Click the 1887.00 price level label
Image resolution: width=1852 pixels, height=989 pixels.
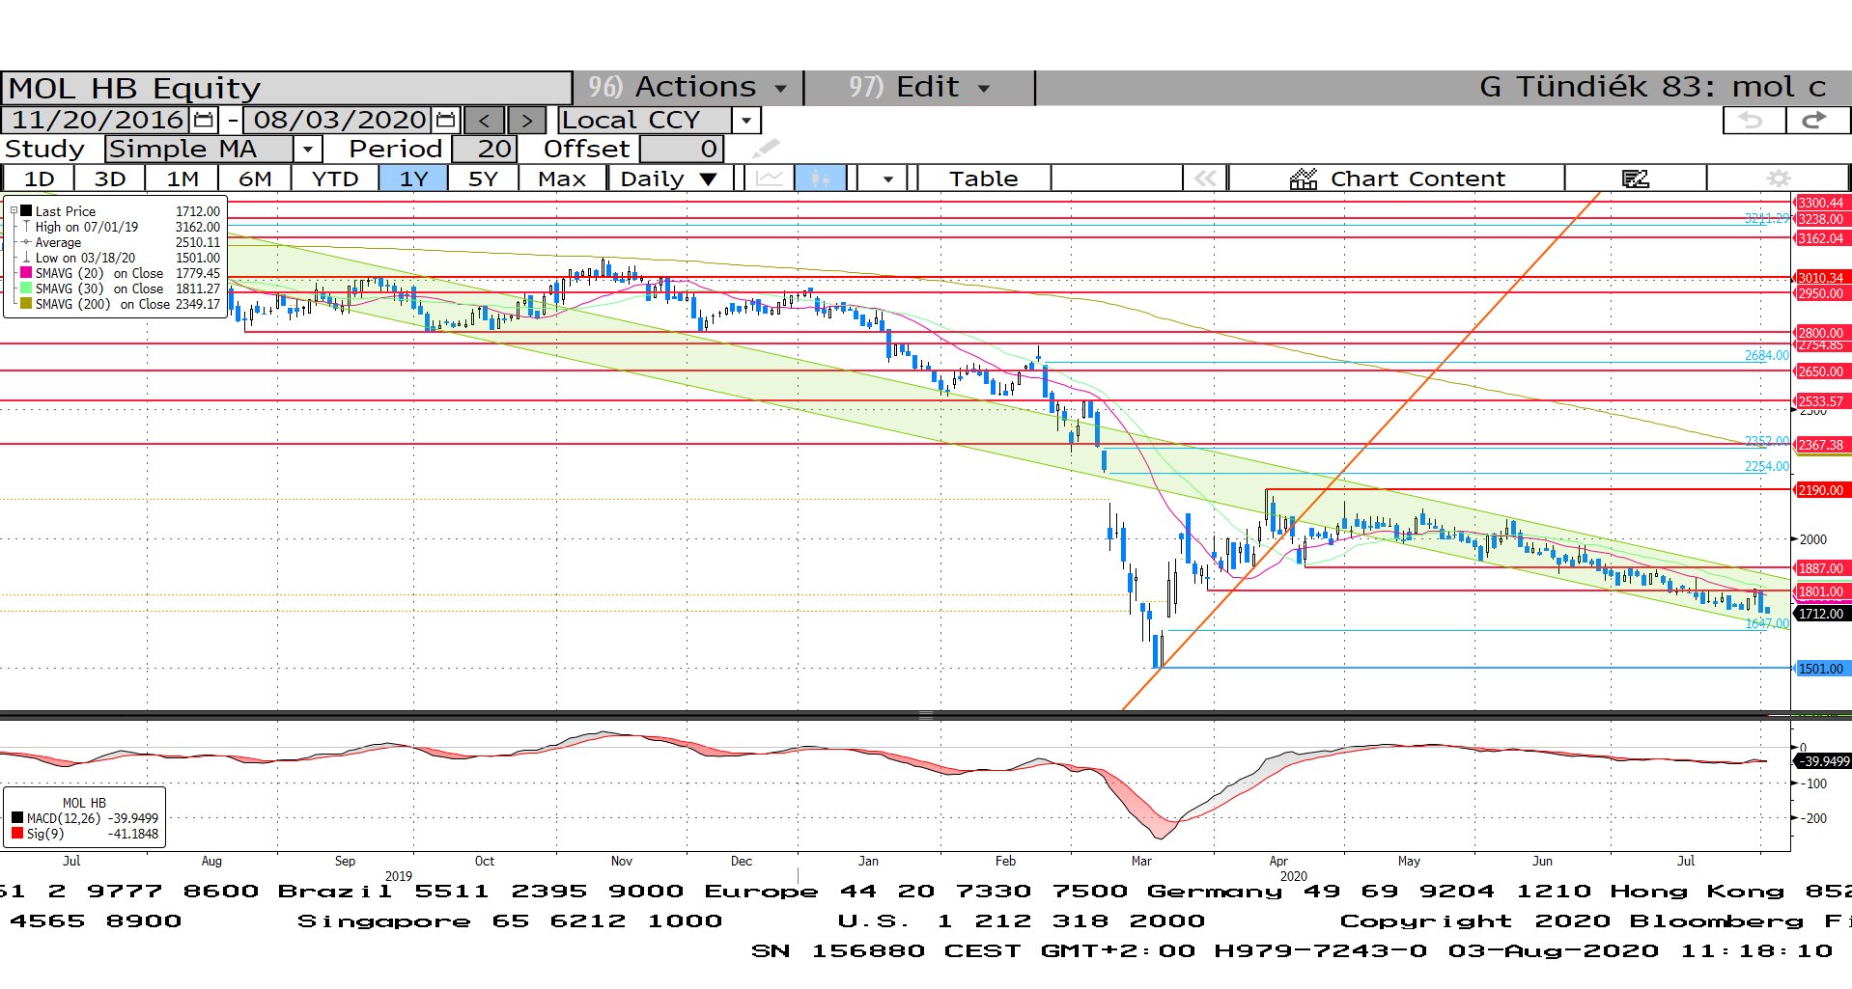click(1820, 568)
